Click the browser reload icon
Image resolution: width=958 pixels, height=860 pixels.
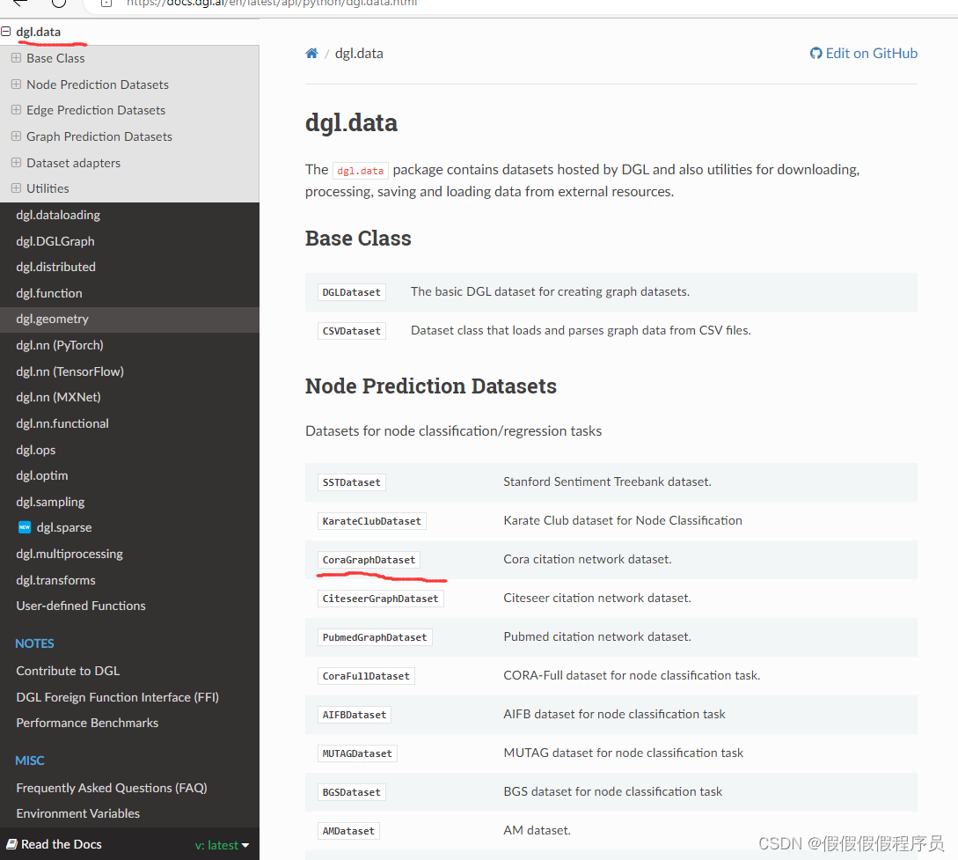(x=57, y=4)
